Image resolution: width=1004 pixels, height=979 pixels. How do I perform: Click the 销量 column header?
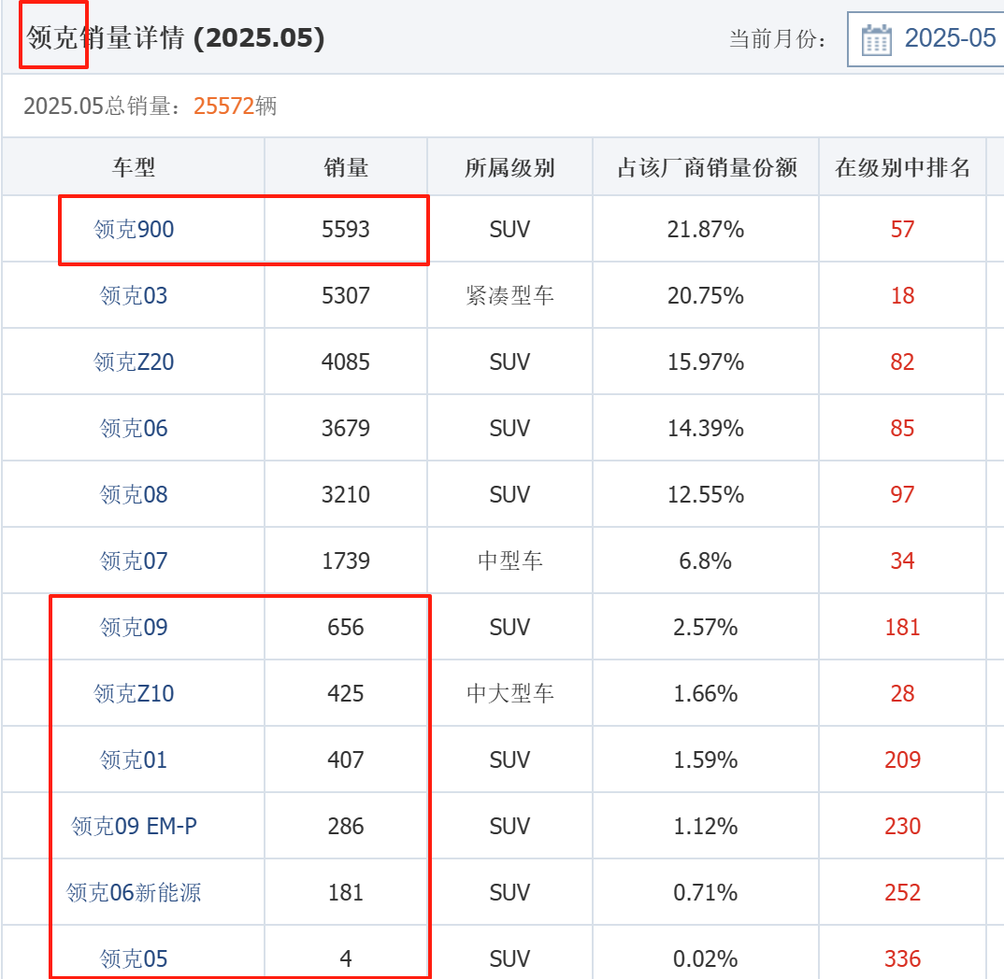pos(346,167)
